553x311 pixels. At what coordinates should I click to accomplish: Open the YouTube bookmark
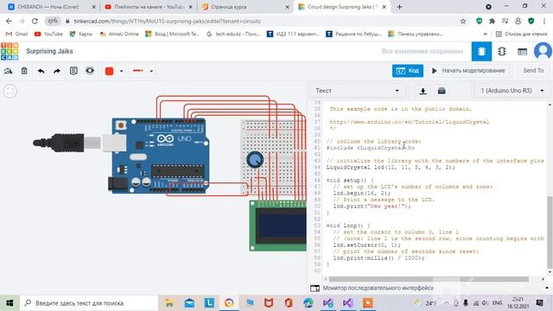[x=48, y=34]
